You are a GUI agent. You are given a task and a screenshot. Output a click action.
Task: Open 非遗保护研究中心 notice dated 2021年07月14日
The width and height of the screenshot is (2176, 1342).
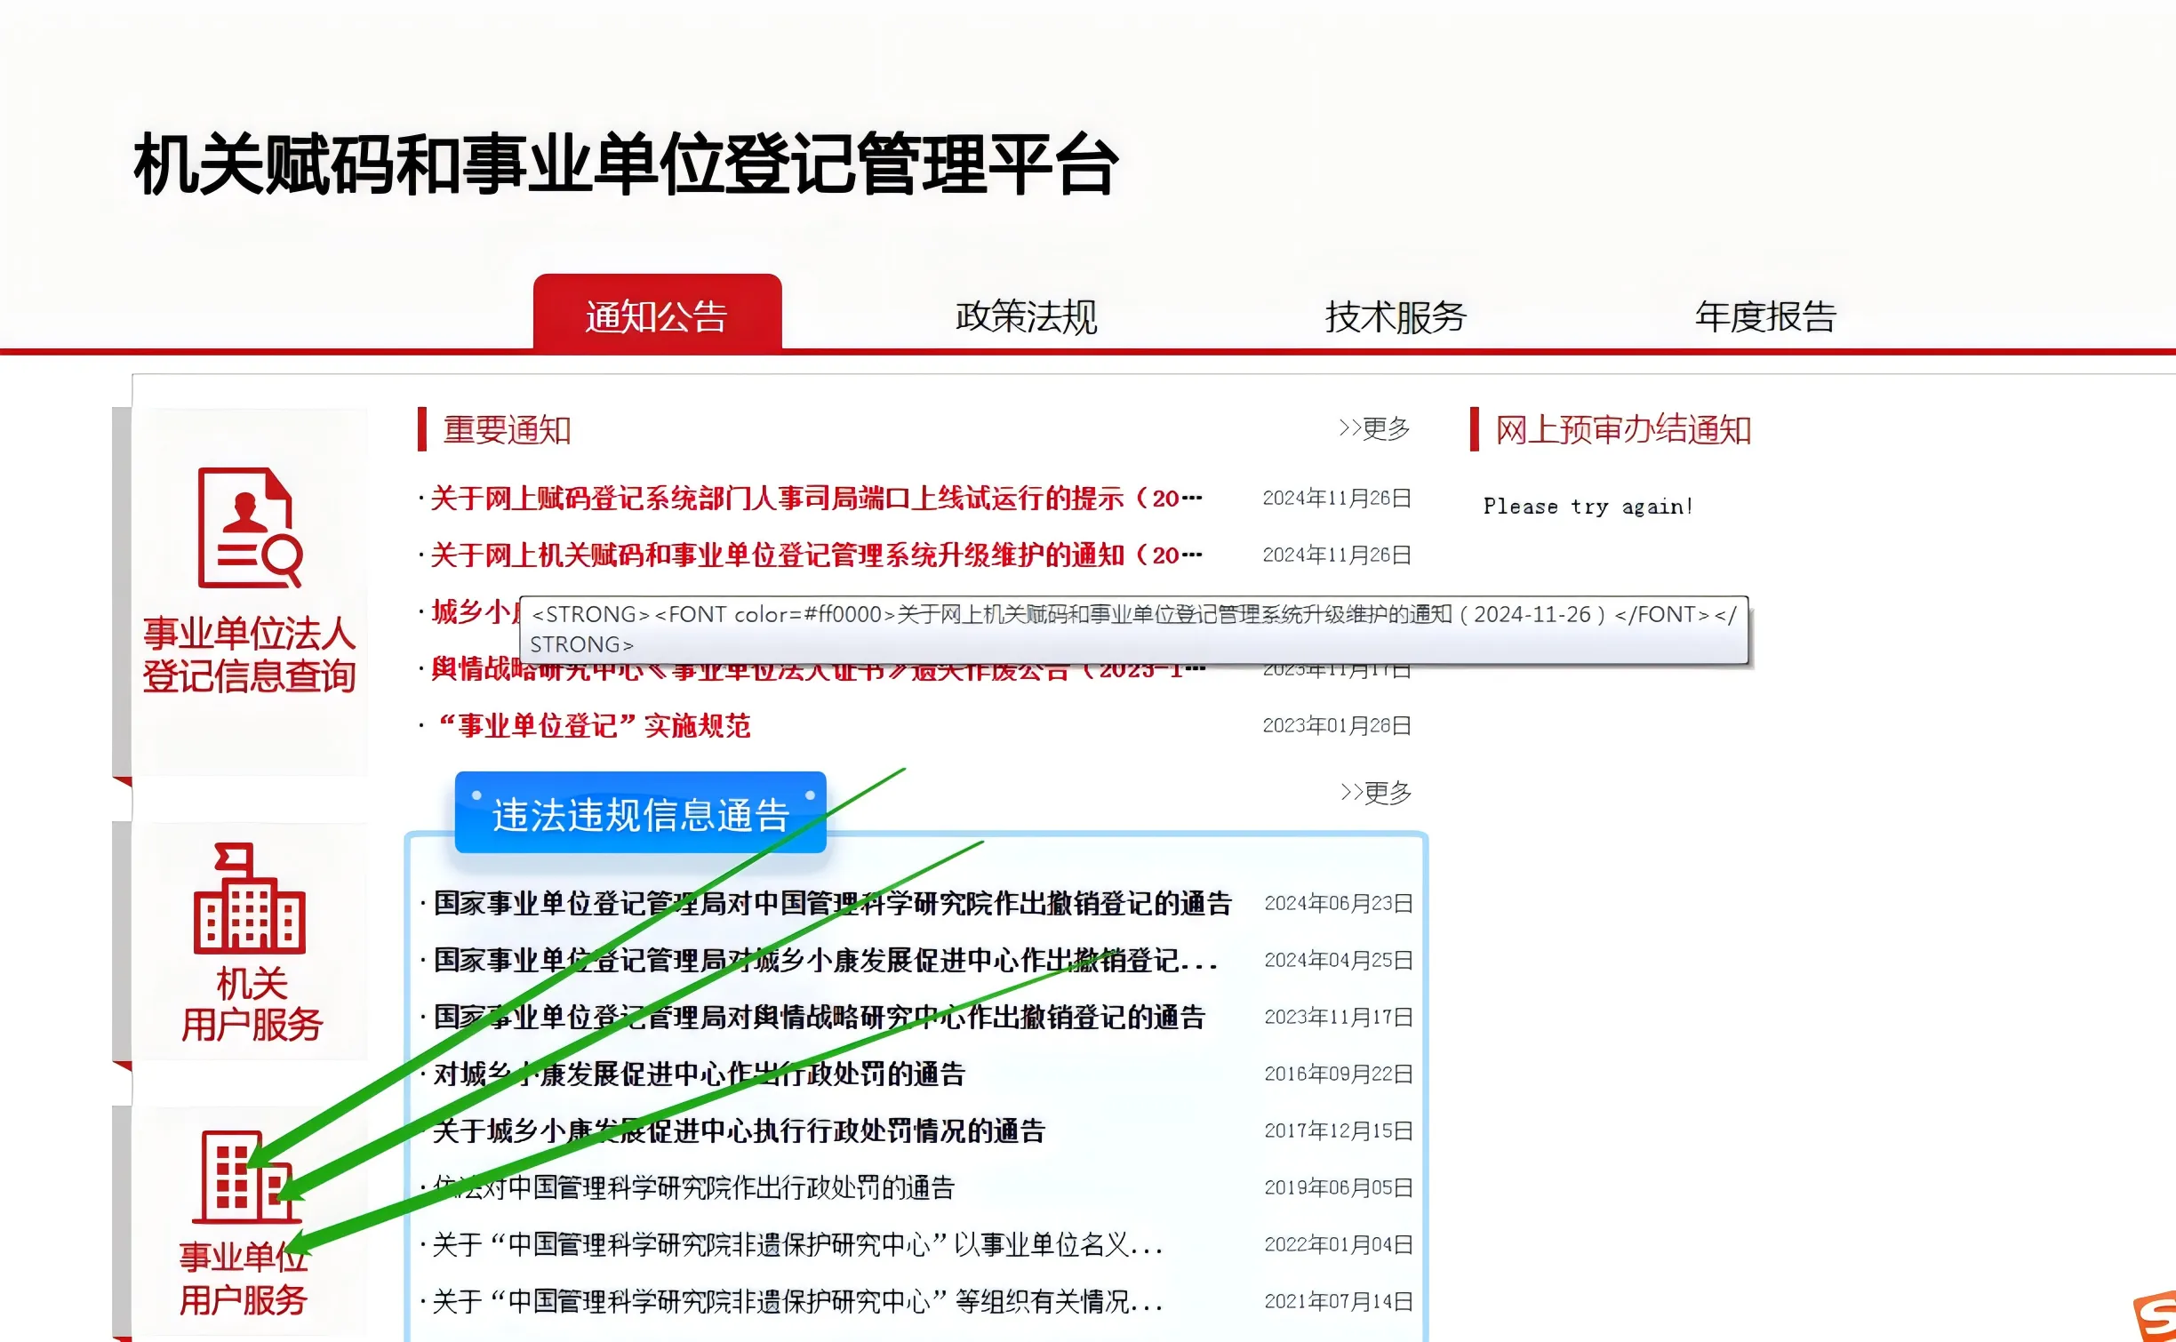(x=797, y=1302)
